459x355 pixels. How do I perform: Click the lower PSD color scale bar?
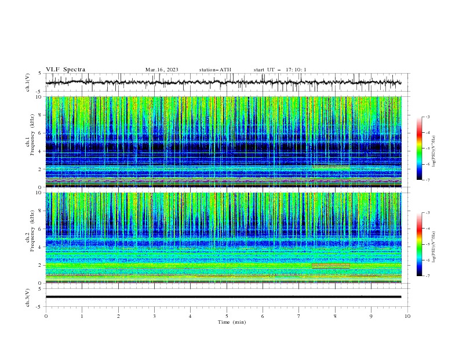tap(420, 244)
